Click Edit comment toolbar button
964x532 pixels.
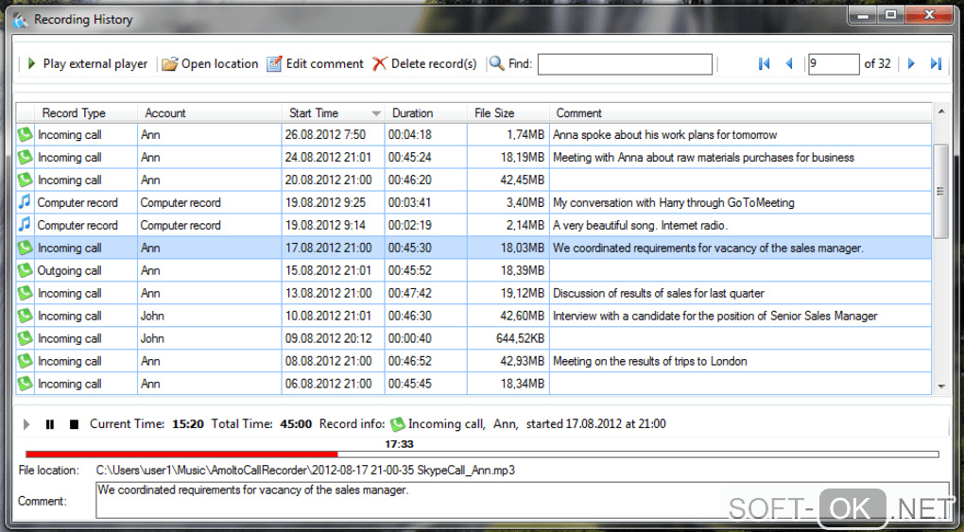point(316,64)
